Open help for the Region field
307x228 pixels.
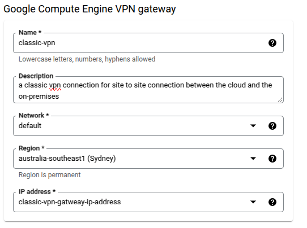(272, 159)
